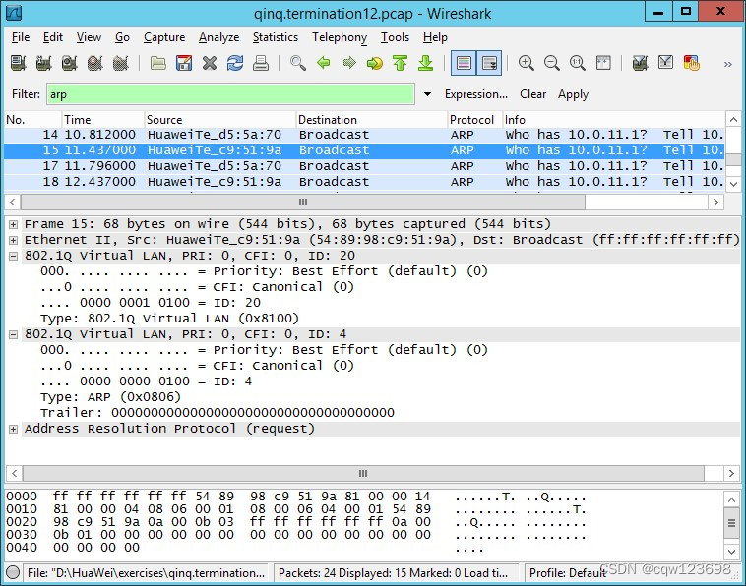This screenshot has height=586, width=746.
Task: Start a new live capture icon
Action: click(x=70, y=63)
